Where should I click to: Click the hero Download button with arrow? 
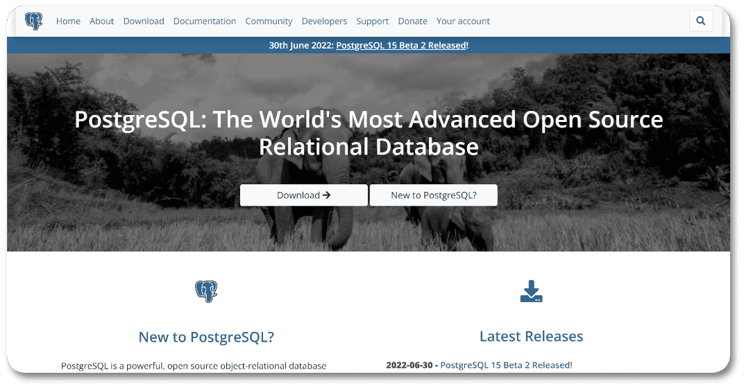coord(304,195)
